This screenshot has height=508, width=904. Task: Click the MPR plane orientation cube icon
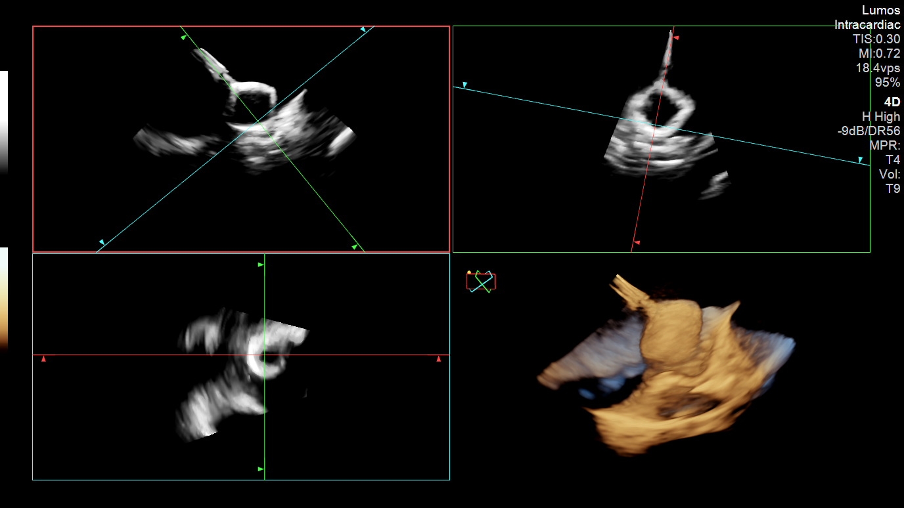tap(481, 282)
